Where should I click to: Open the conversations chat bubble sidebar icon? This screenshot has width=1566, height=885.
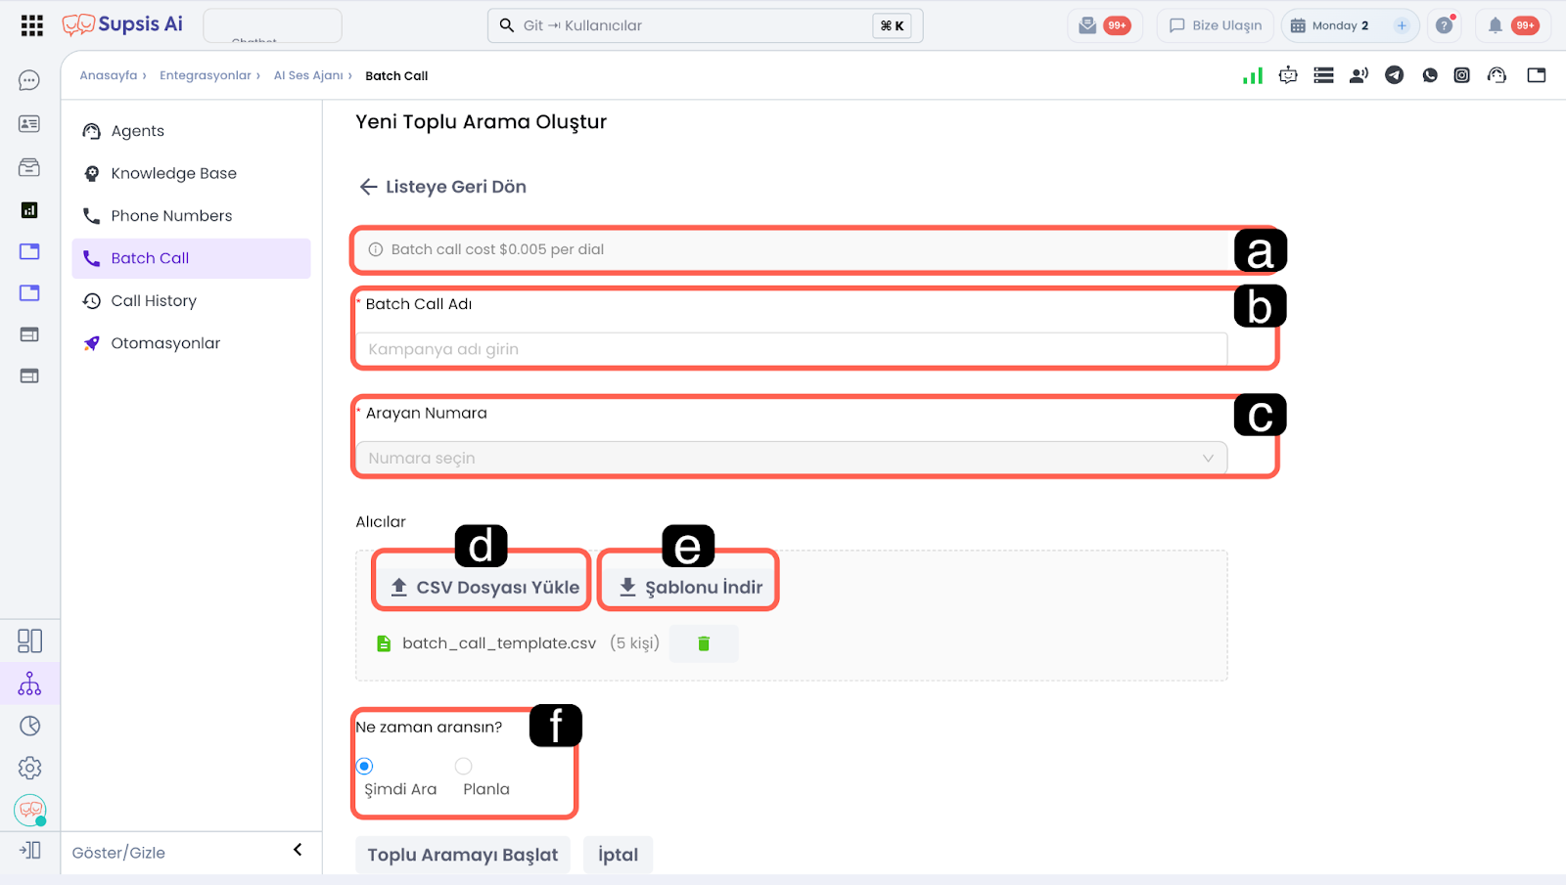(x=29, y=80)
